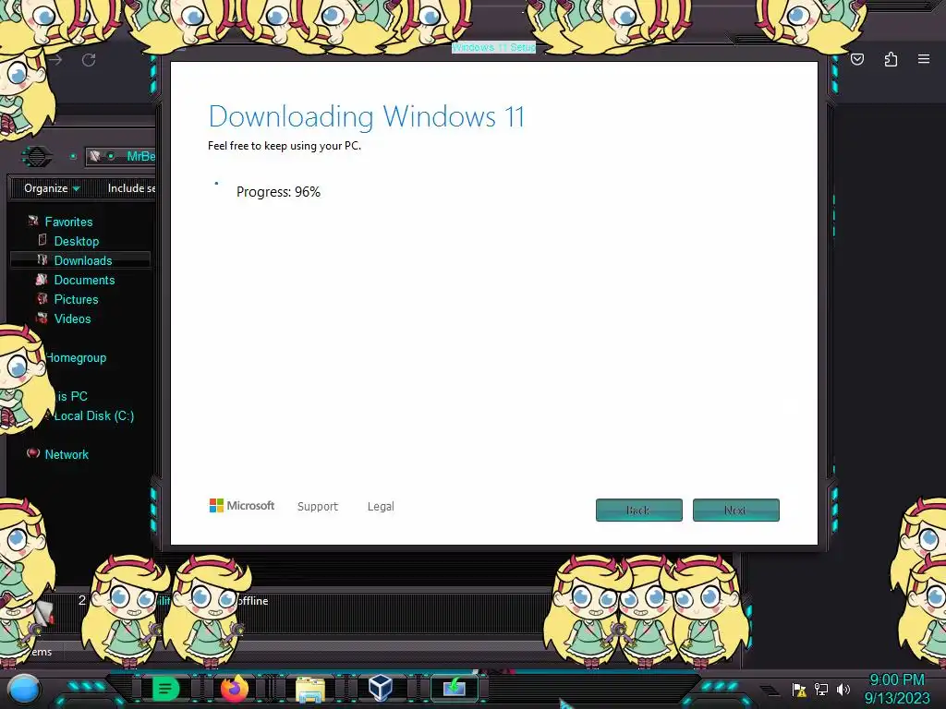
Task: Open the Legal link
Action: [x=381, y=507]
